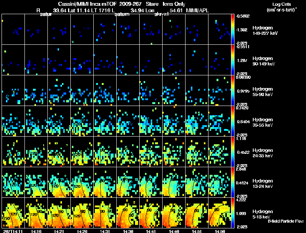Click the Hydrogen 35-55 keV color bar
The width and height of the screenshot is (306, 233).
pos(233,121)
